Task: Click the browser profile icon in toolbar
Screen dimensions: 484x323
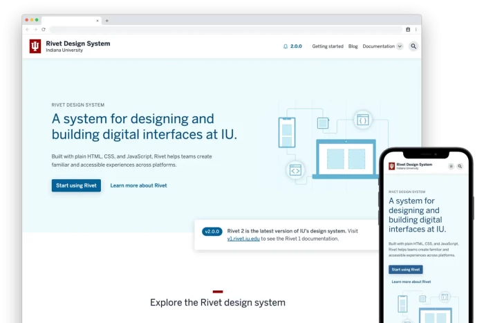Action: (x=408, y=30)
